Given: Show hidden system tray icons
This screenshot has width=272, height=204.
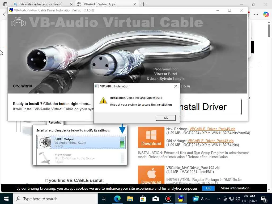Looking at the screenshot, I should click(x=219, y=199).
